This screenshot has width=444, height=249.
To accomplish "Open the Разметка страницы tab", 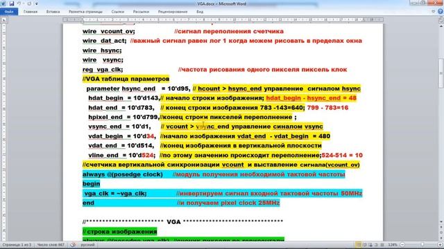I will pos(85,12).
